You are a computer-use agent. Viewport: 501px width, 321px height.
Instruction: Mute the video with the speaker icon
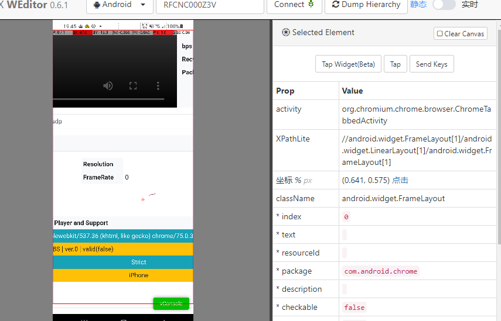tap(108, 85)
